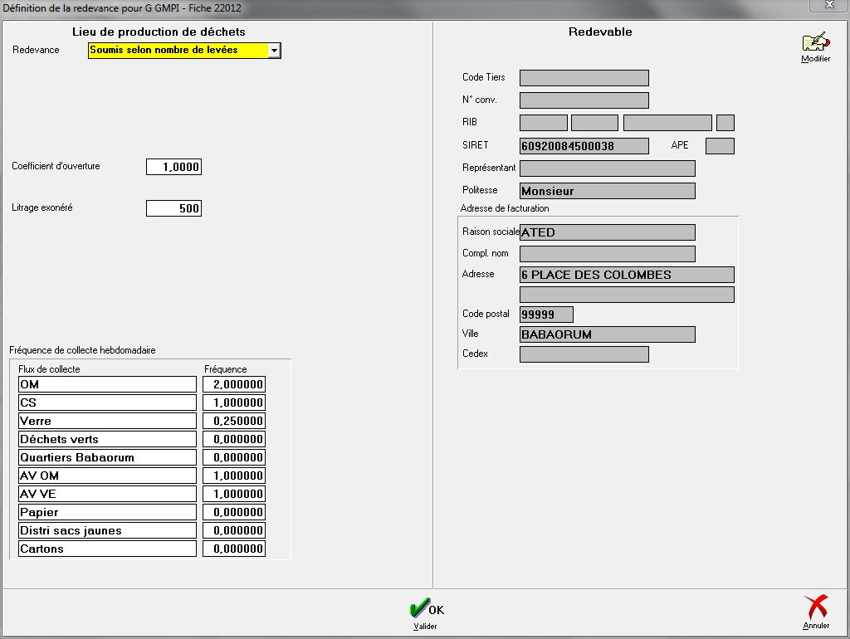Select the Déchets verts flux row

point(107,439)
